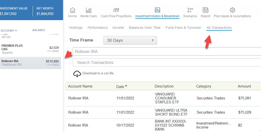Switch to the Holdings tab
261x132 pixels.
tap(76, 28)
